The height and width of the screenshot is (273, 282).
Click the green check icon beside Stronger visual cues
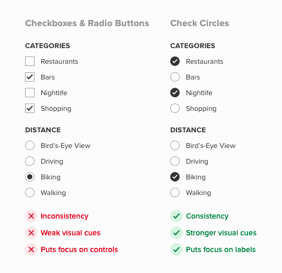177,233
